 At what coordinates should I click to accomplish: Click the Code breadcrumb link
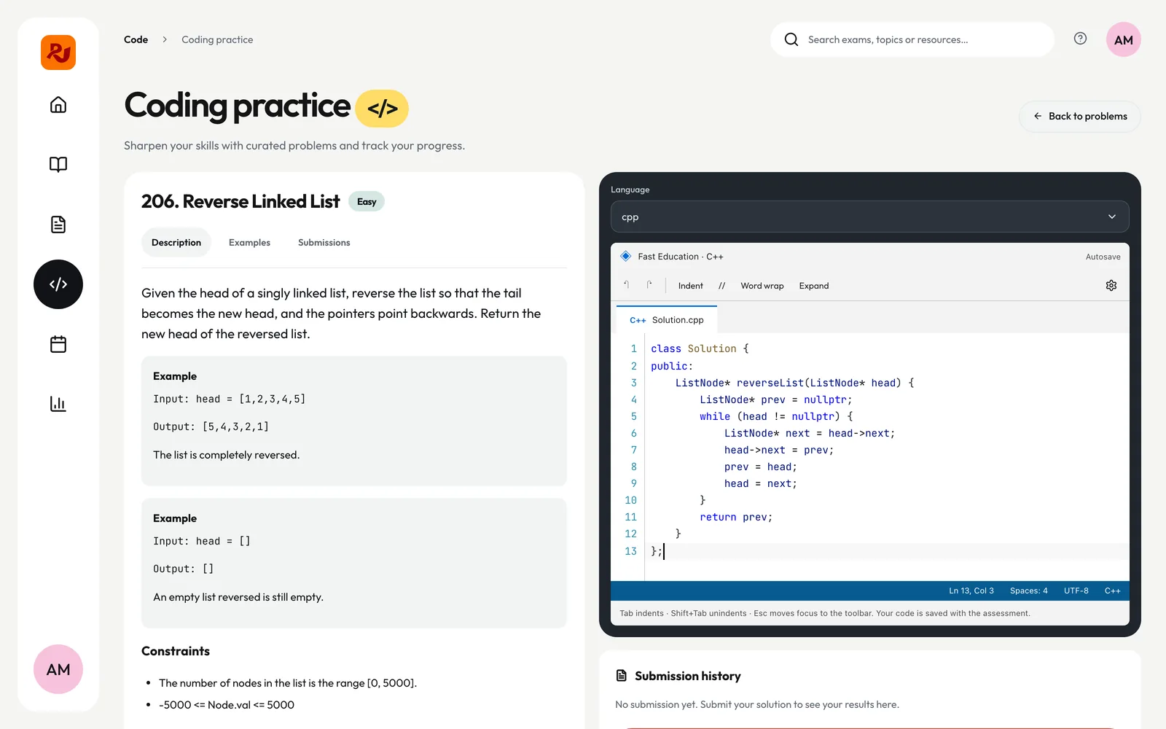[x=136, y=39]
